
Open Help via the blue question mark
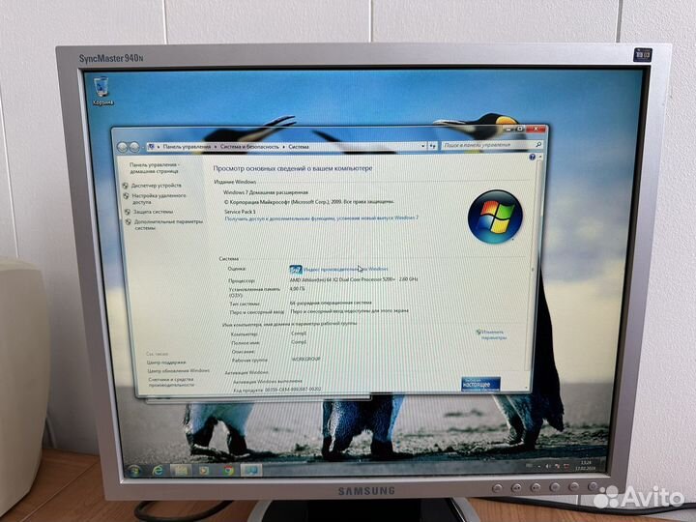pyautogui.click(x=533, y=158)
